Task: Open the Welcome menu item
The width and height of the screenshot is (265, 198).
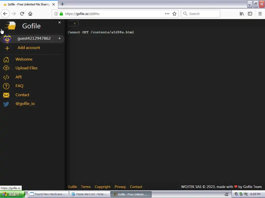Action: (x=24, y=59)
